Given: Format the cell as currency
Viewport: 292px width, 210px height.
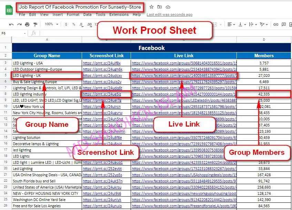Looking at the screenshot, I should pos(66,24).
